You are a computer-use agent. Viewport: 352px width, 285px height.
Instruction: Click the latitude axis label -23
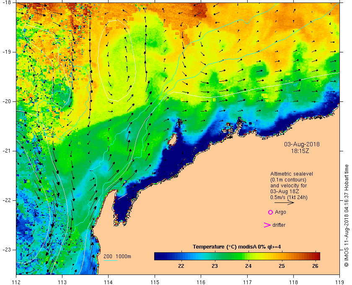click(7, 249)
